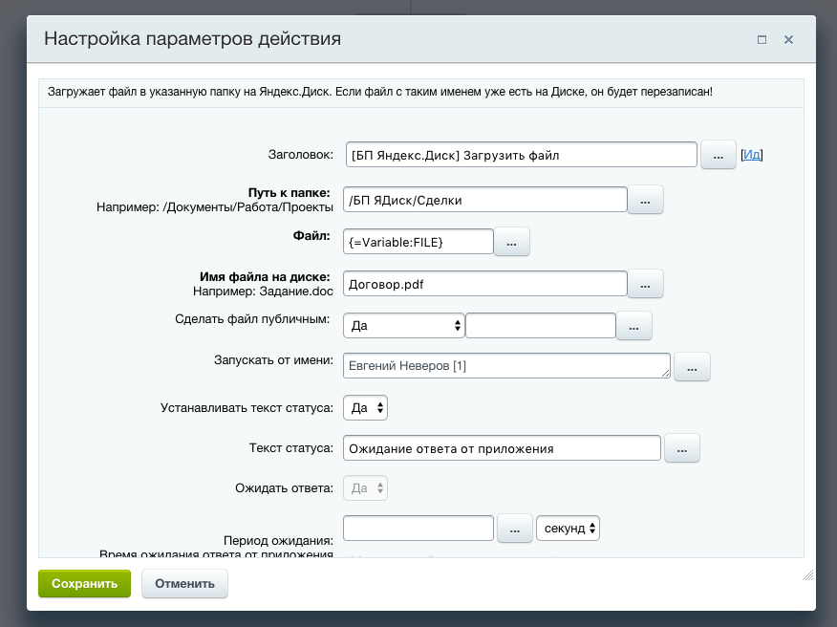Click the Отменить button
The image size is (837, 627).
184,584
